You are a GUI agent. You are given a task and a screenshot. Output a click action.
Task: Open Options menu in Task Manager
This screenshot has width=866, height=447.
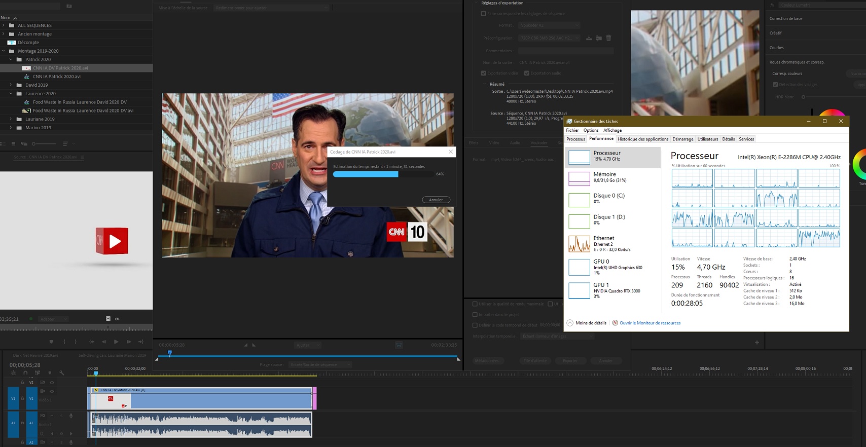click(591, 130)
